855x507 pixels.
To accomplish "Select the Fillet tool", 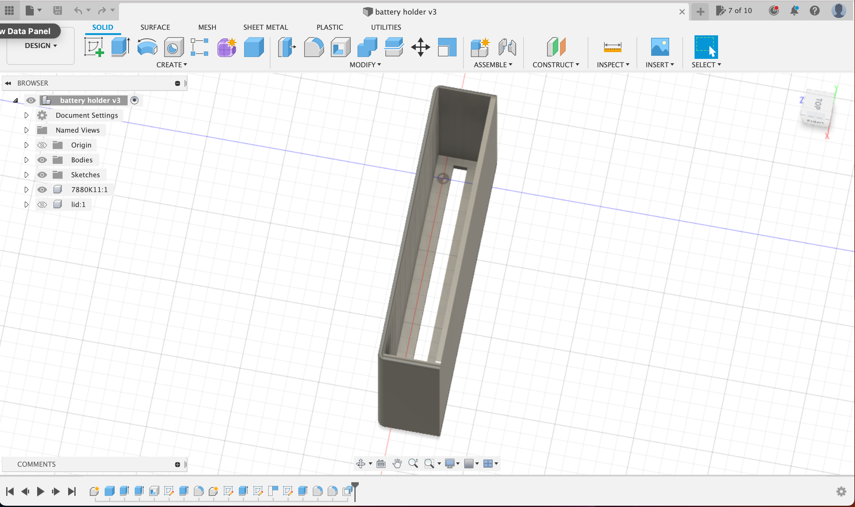I will point(314,47).
